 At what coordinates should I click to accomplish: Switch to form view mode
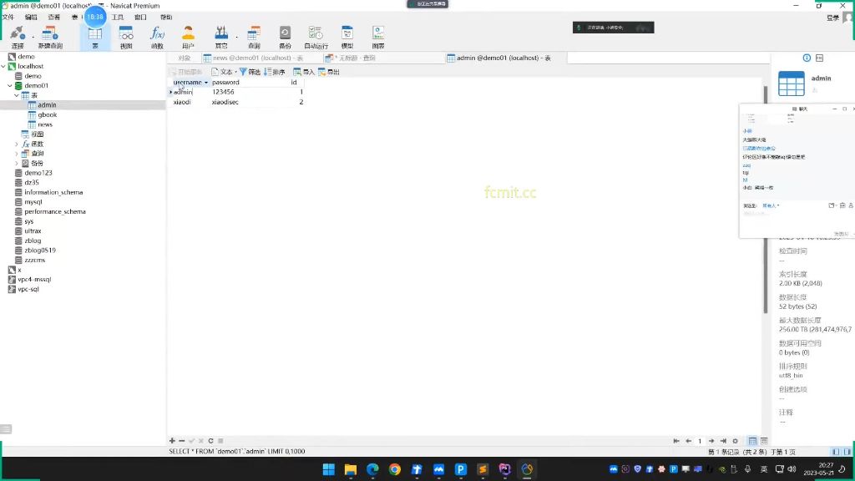764,441
